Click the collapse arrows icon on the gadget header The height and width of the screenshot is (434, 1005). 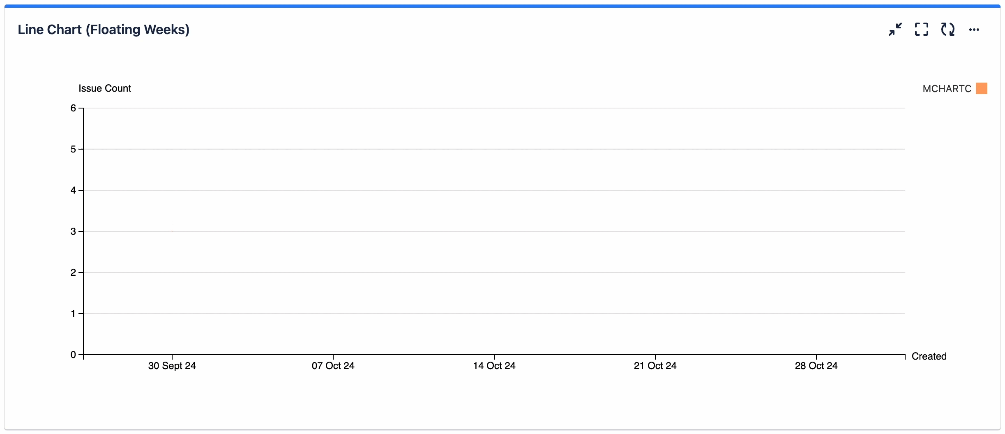click(x=894, y=29)
